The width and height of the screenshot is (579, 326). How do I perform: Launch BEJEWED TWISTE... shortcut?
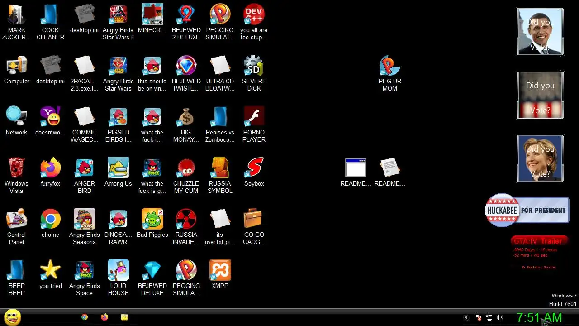click(x=186, y=74)
